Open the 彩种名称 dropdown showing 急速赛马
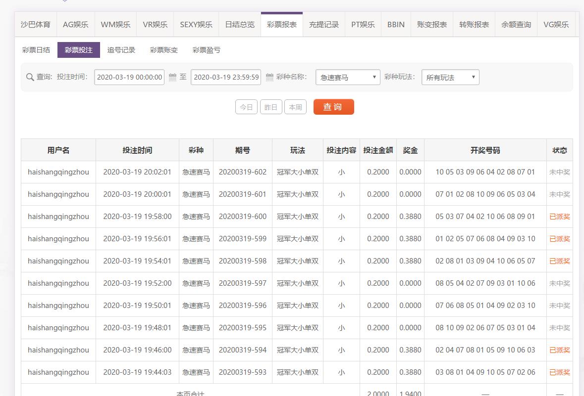 (348, 77)
